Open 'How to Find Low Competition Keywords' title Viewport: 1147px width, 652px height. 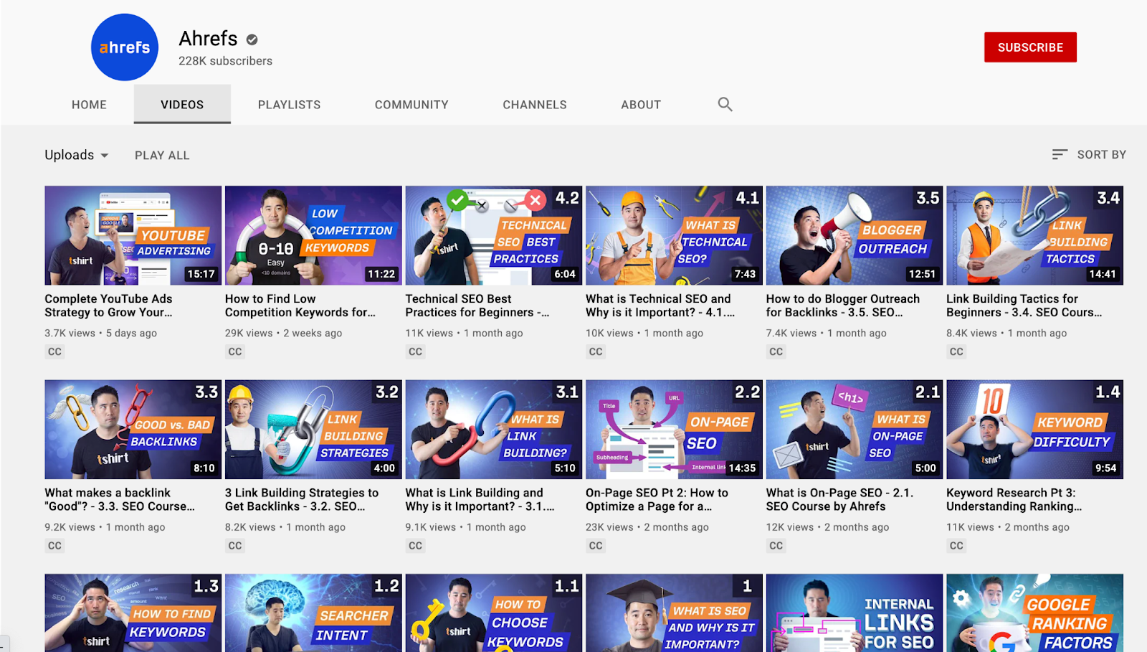pyautogui.click(x=300, y=306)
